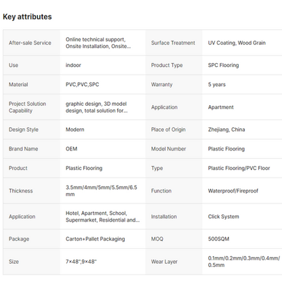
Task: Select the Zhejiang, China origin value
Action: tap(226, 129)
